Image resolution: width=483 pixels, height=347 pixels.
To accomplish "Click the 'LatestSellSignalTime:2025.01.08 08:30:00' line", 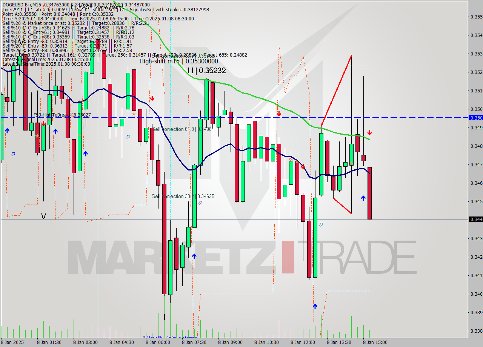I will (46, 64).
